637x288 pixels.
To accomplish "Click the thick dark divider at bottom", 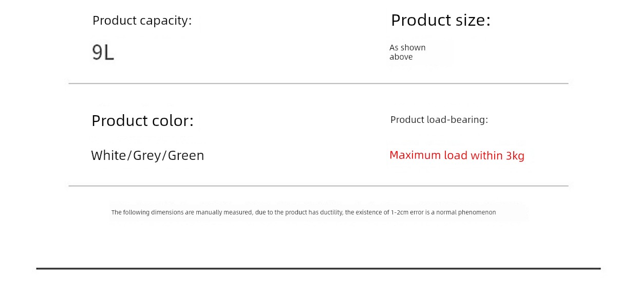I will click(318, 268).
